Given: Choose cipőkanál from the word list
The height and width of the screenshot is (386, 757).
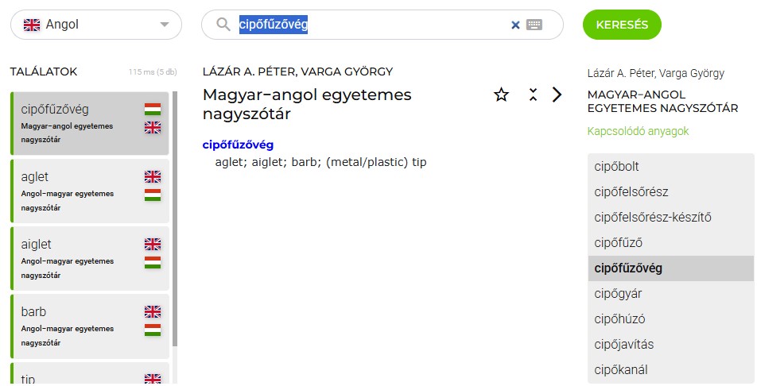Looking at the screenshot, I should point(670,370).
